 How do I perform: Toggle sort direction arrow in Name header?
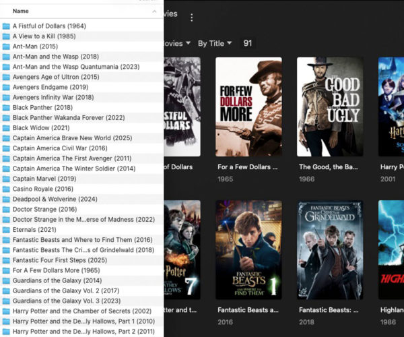point(154,11)
